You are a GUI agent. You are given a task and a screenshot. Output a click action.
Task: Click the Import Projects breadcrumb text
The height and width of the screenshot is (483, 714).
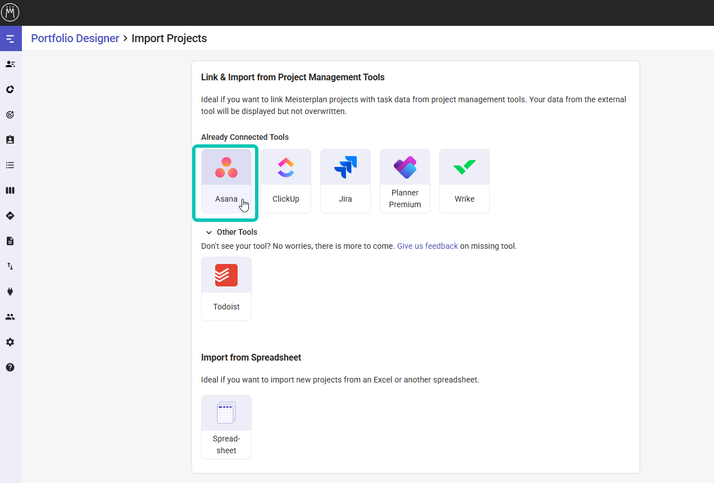pos(169,38)
